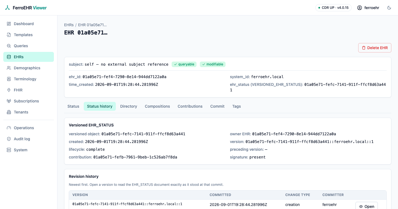The image size is (398, 209).
Task: Click the CDR UP v4.0.15 status badge
Action: (x=333, y=8)
